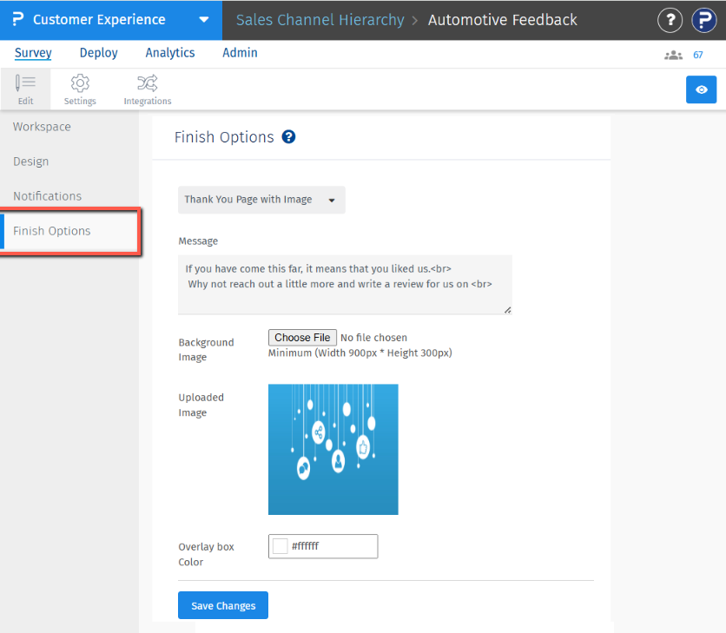The height and width of the screenshot is (633, 726).
Task: Switch to the Analytics tab
Action: pos(170,53)
